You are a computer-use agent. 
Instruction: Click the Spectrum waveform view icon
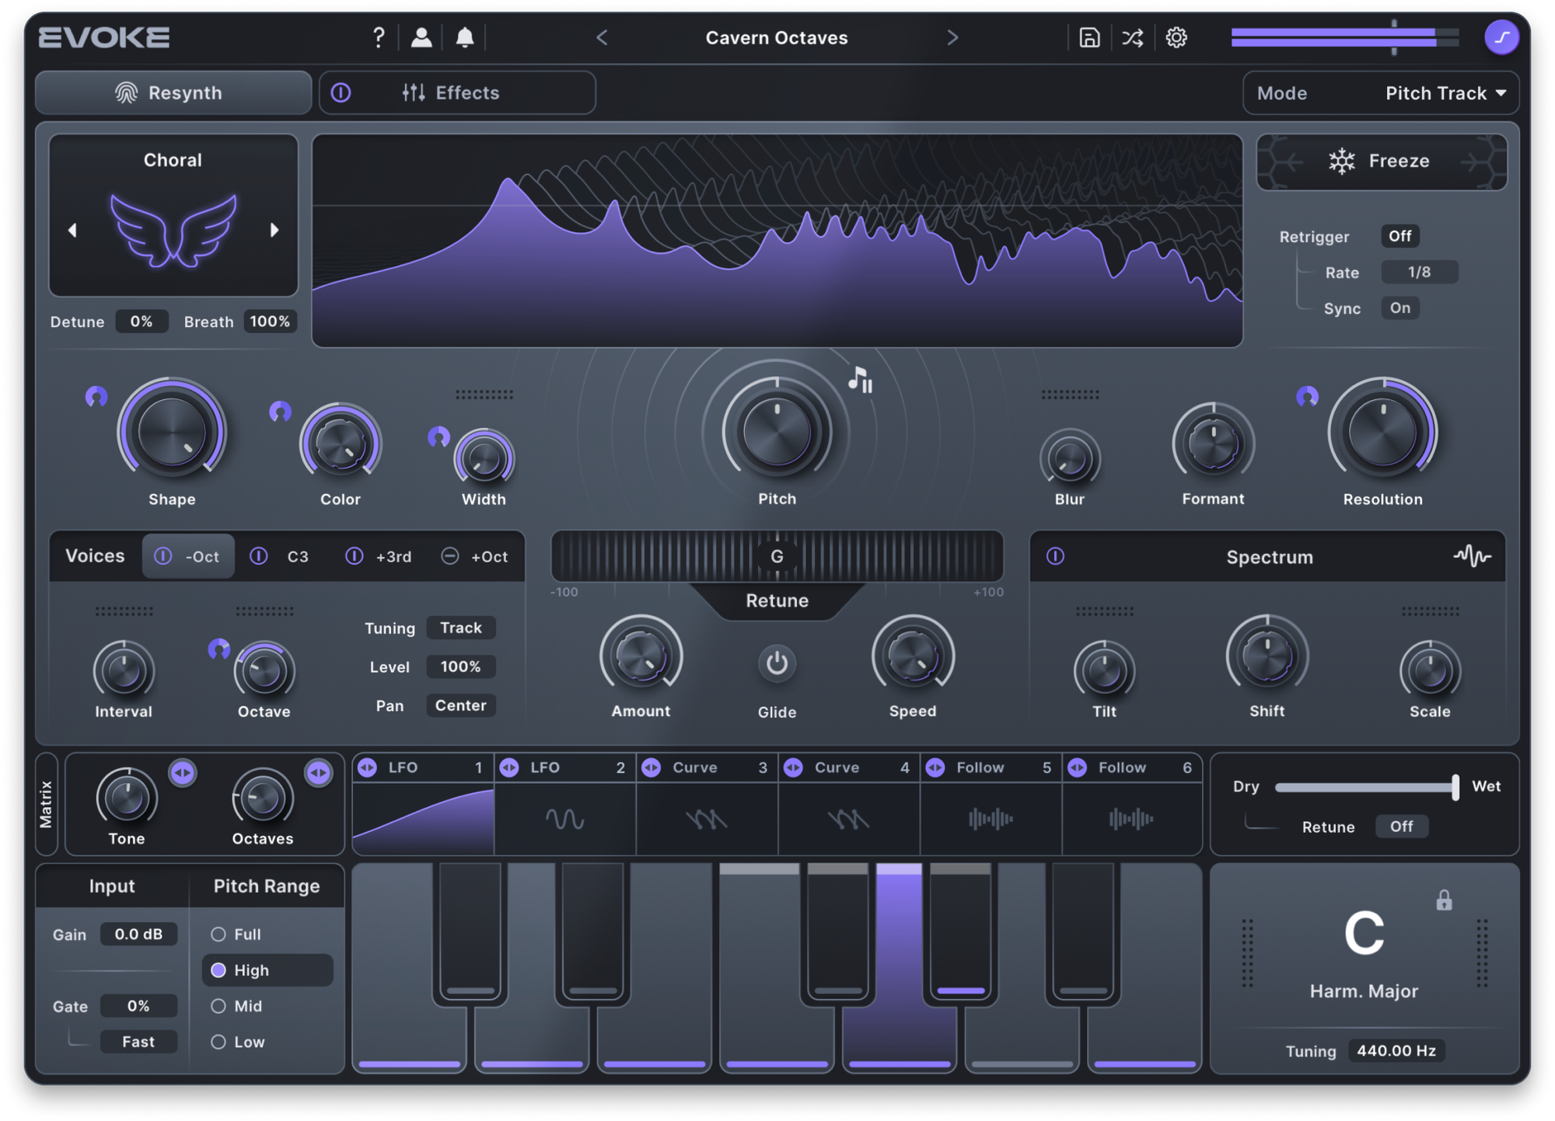point(1472,556)
